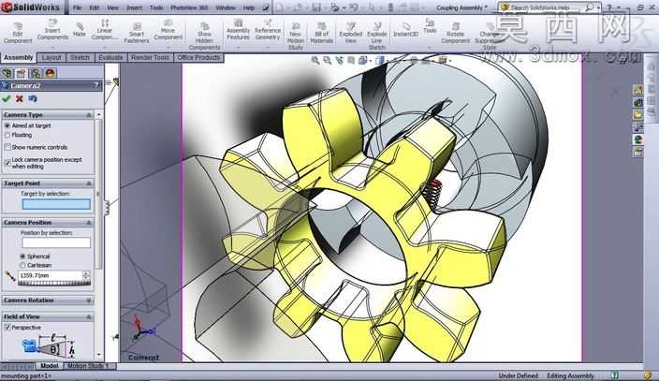
Task: Cancel camera with red X
Action: point(19,98)
